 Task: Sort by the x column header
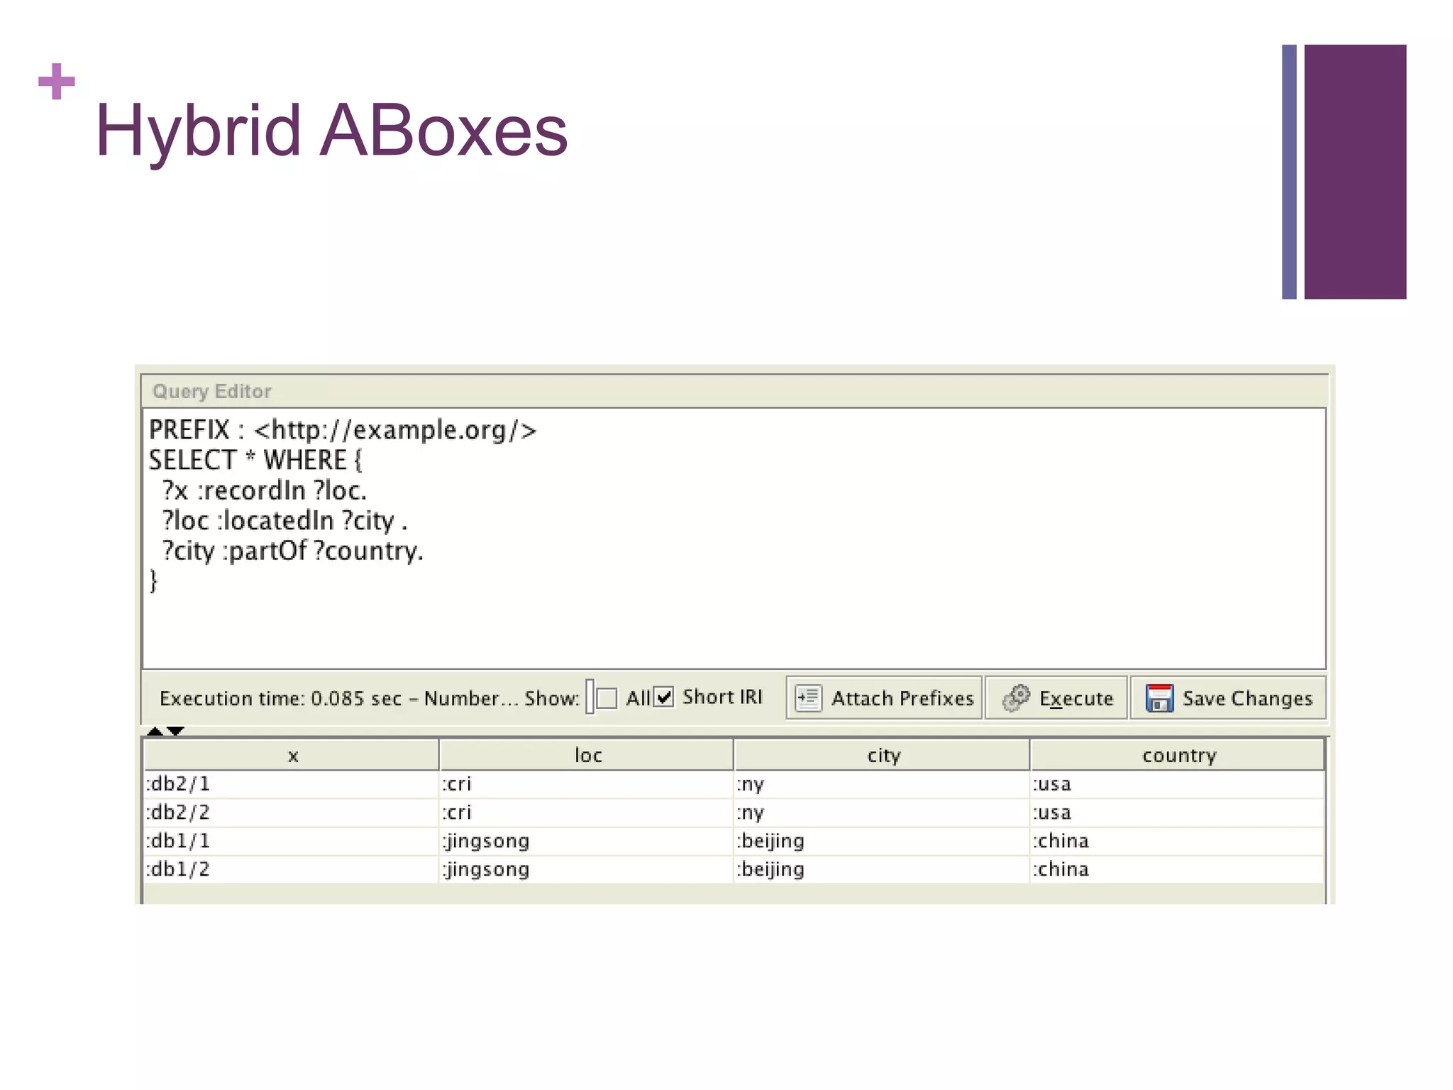coord(292,755)
